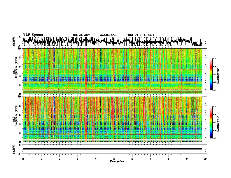Click the log(PSD) label beside ch.1 colorbar
The height and width of the screenshot is (178, 231).
pyautogui.click(x=218, y=76)
